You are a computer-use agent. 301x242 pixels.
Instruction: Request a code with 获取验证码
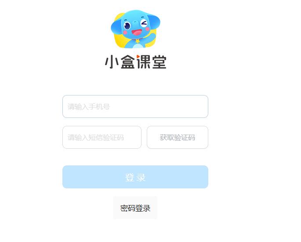pos(178,137)
